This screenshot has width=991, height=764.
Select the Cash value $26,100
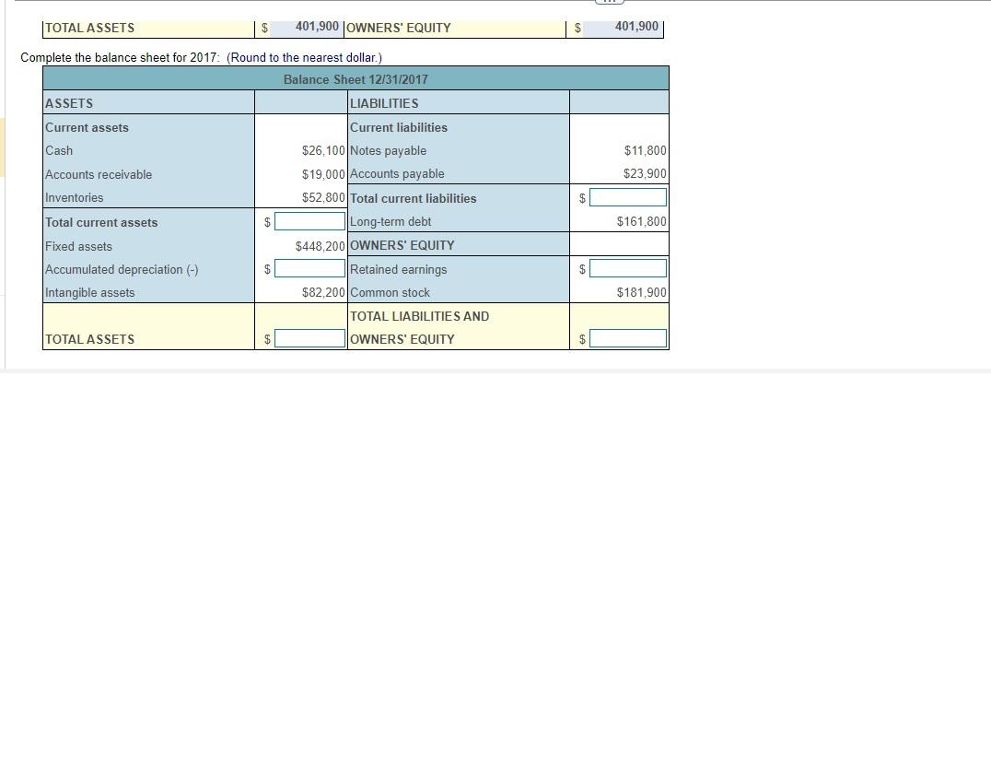point(323,150)
